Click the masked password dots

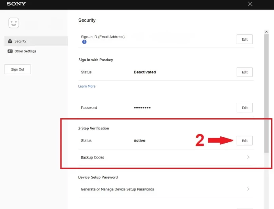tap(142, 108)
